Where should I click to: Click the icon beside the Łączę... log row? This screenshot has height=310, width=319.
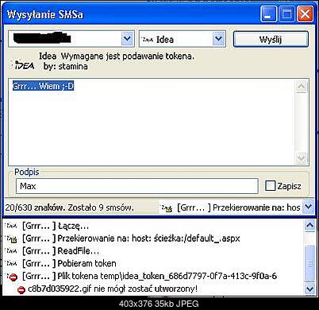point(12,226)
